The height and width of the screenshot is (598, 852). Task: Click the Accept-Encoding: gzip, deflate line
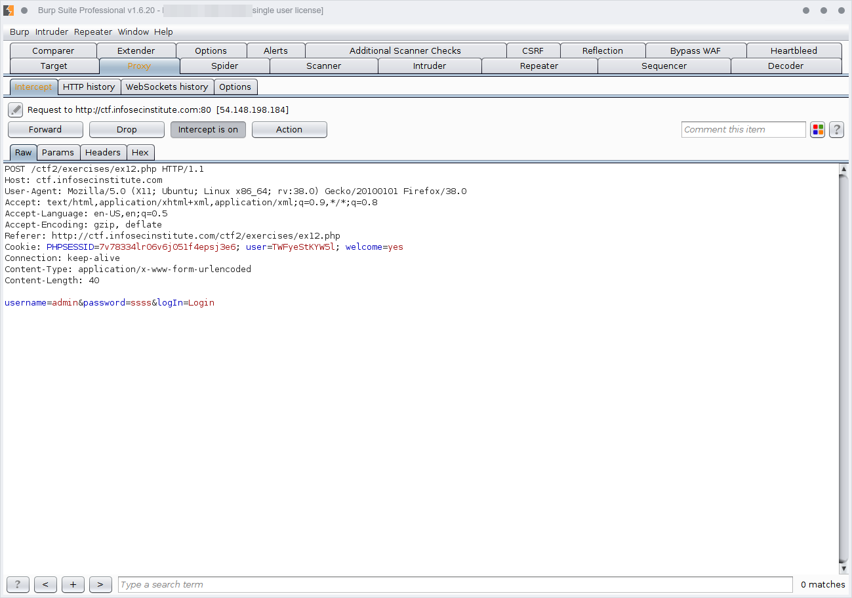tap(83, 225)
